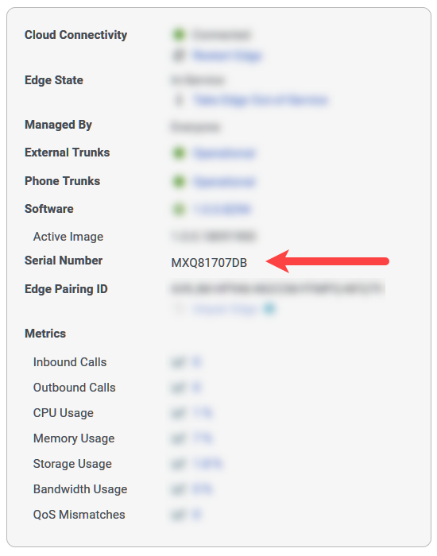
Task: Click the Bandwidth Usage metric value
Action: coord(202,489)
